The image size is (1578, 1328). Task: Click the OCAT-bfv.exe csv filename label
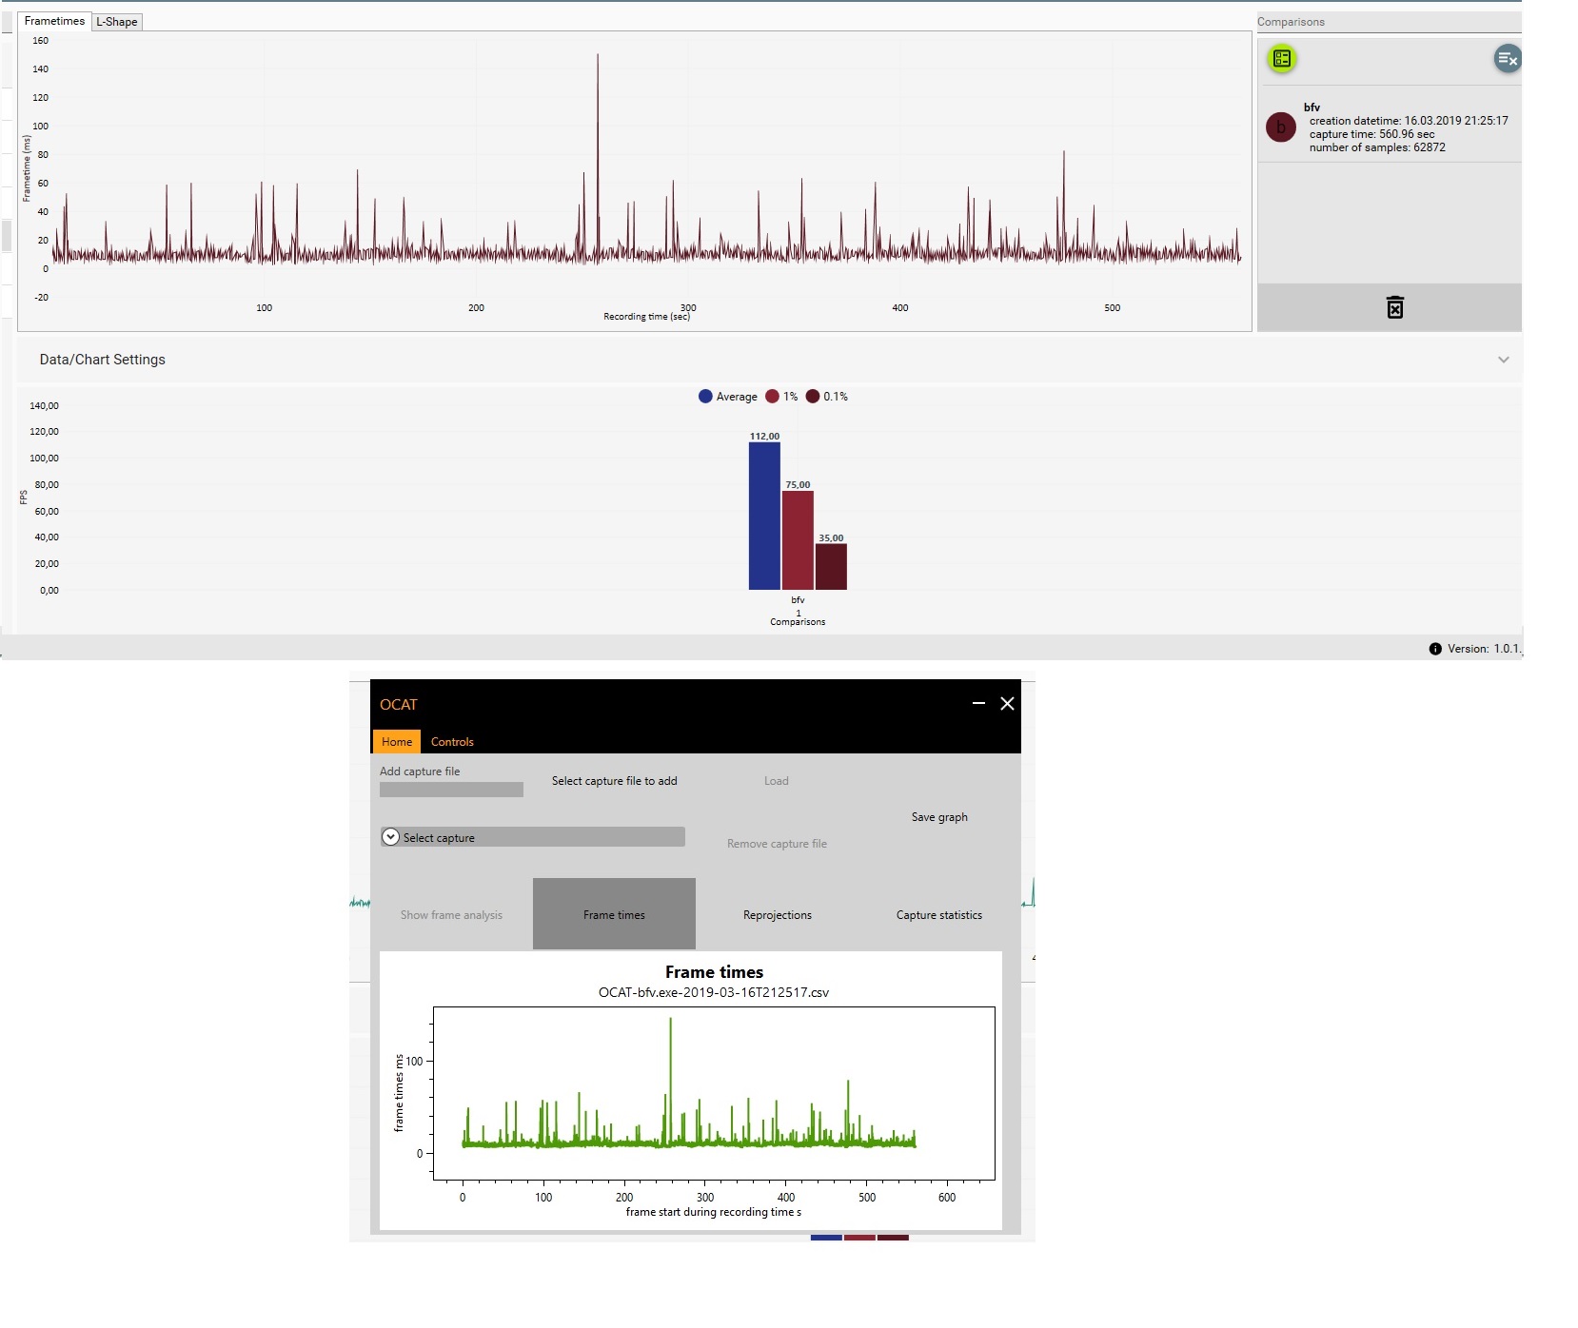[714, 992]
